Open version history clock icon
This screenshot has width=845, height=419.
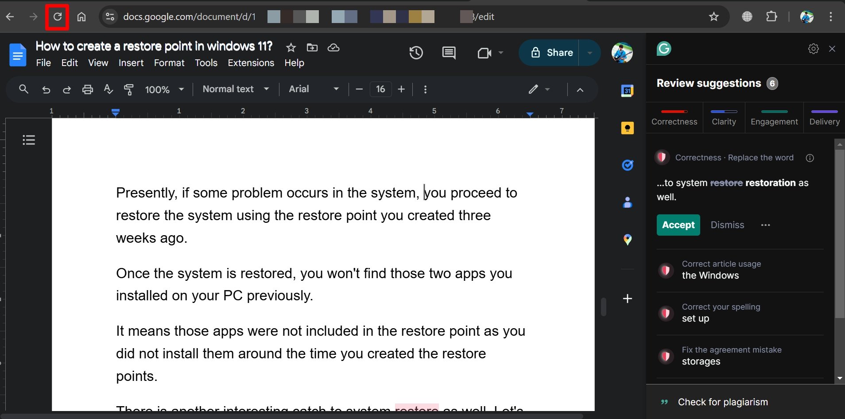point(416,53)
